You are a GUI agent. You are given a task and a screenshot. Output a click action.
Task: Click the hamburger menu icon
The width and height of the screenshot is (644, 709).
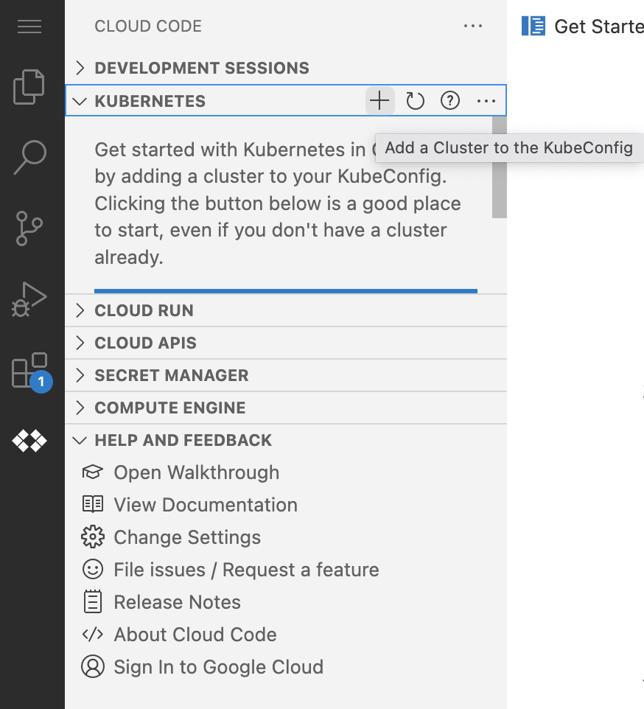(x=29, y=27)
